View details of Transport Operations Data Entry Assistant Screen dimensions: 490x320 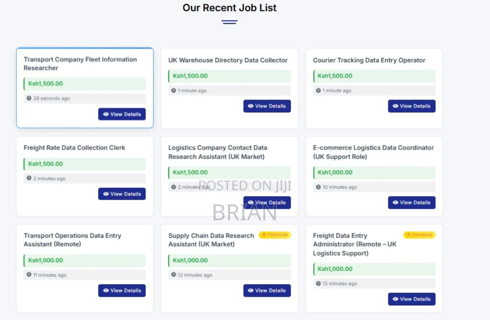point(122,291)
